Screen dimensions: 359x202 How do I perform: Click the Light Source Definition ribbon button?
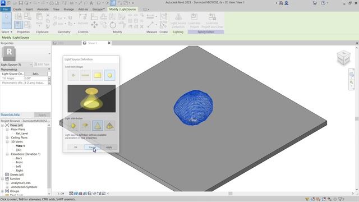178,21
